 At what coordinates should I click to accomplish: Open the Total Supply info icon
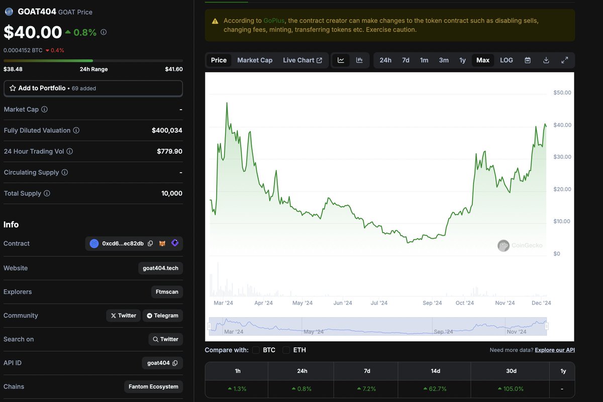[x=47, y=193]
